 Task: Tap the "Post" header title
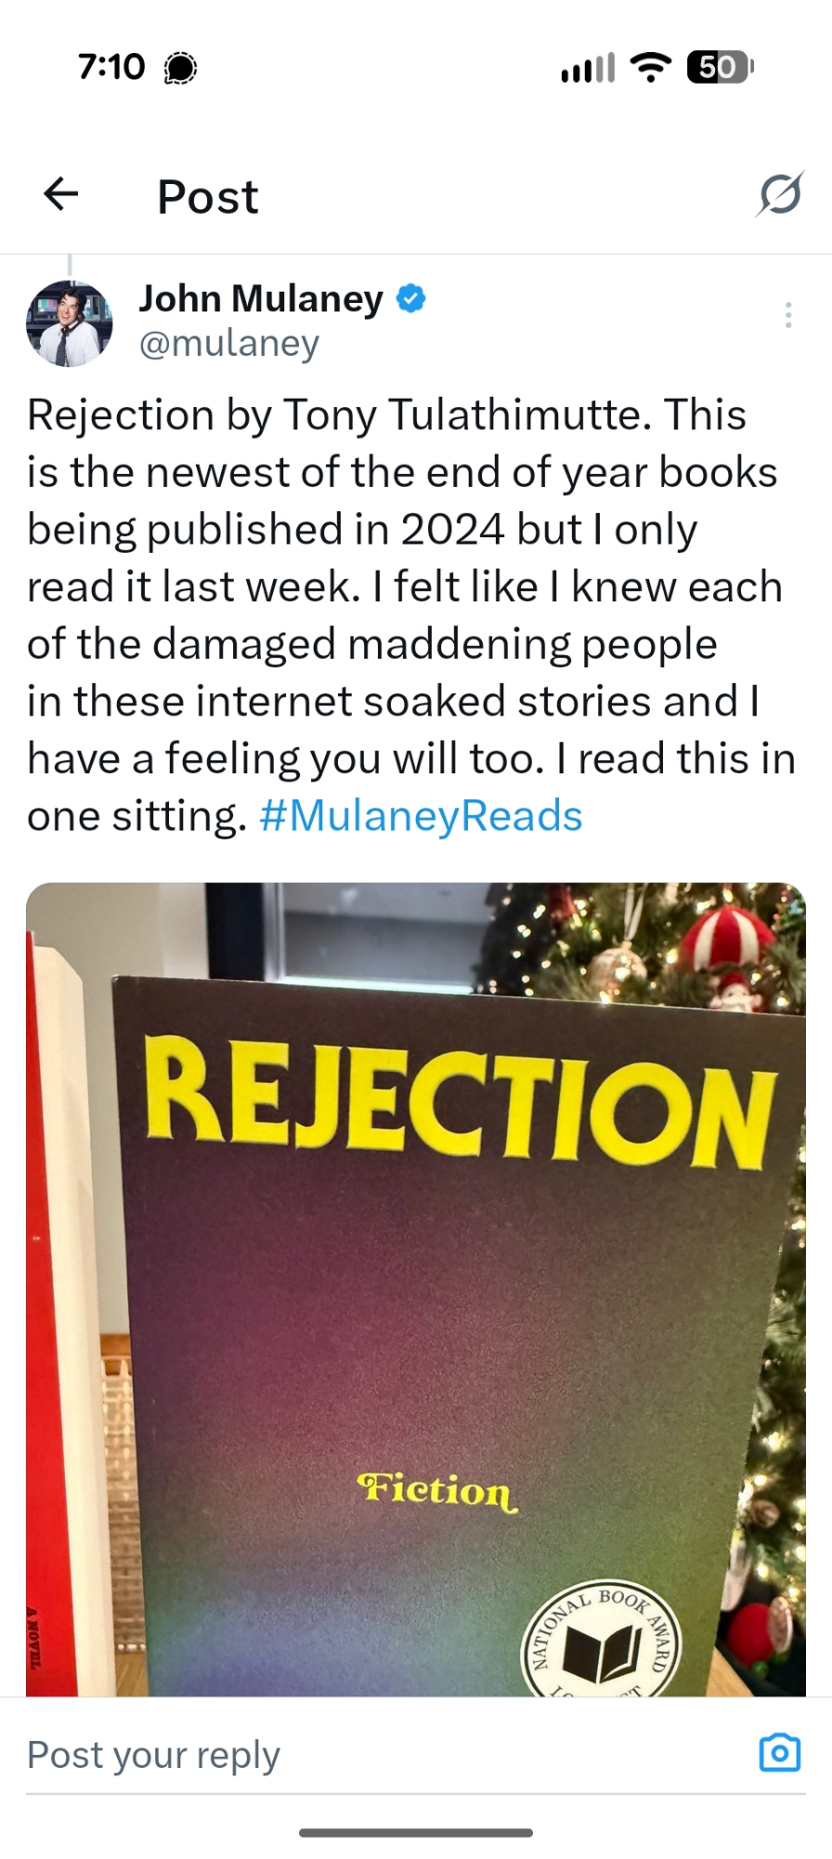pos(208,197)
